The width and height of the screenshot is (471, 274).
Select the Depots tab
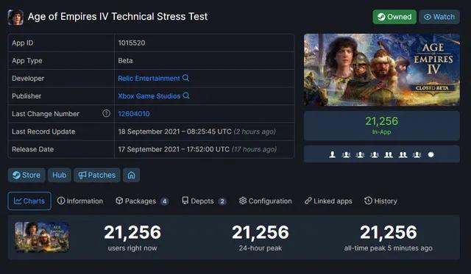pos(204,201)
